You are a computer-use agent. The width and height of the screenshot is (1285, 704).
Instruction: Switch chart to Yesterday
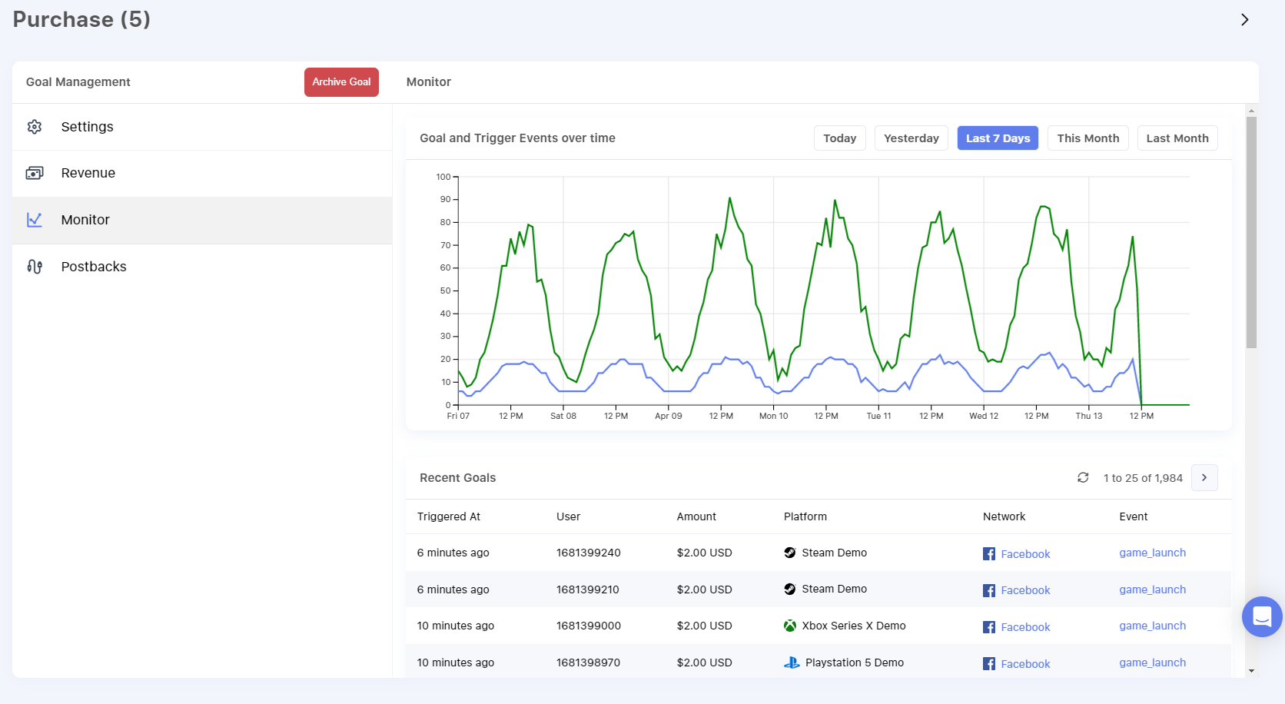click(x=911, y=138)
